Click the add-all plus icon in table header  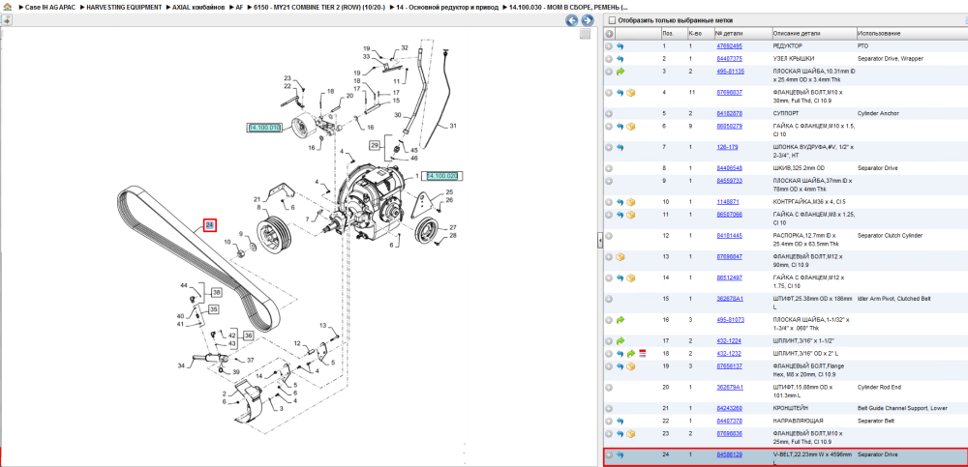[x=609, y=33]
